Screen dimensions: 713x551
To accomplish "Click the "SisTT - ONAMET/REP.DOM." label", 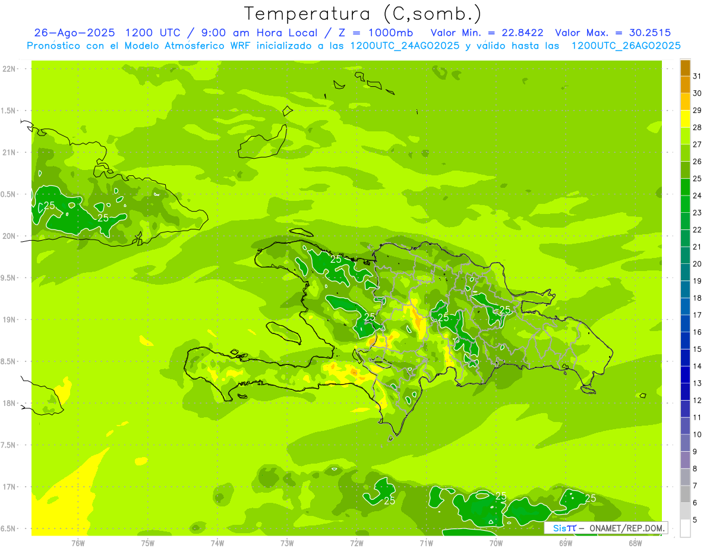I will coord(606,528).
